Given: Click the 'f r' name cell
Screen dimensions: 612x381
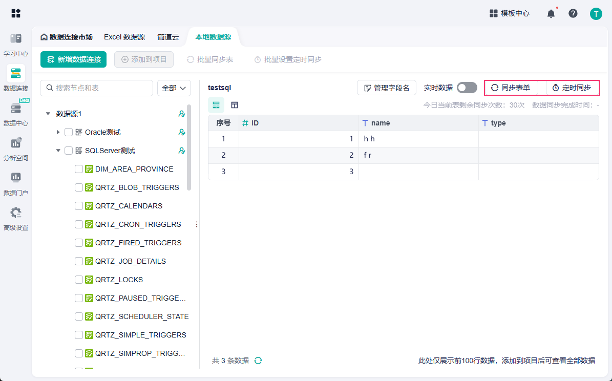Looking at the screenshot, I should pyautogui.click(x=418, y=155).
